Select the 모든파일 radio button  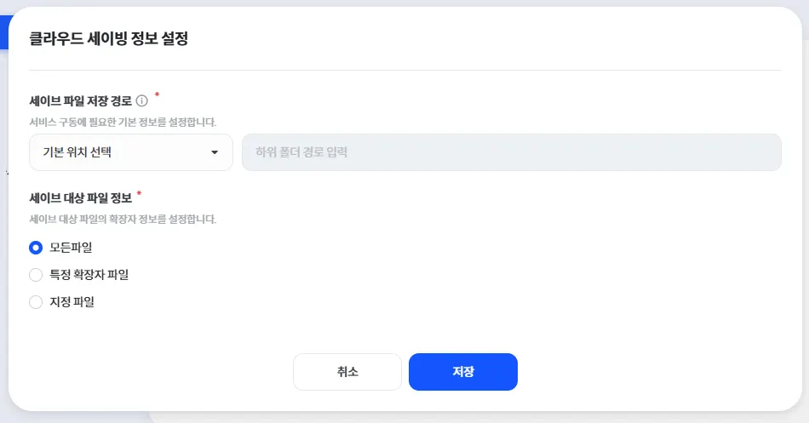36,248
